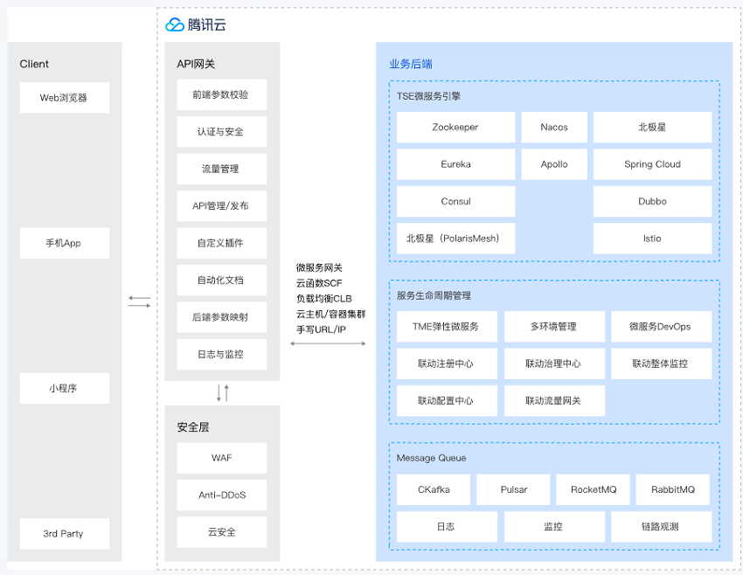The width and height of the screenshot is (743, 575).
Task: Select the RabbitMQ box
Action: pyautogui.click(x=673, y=489)
